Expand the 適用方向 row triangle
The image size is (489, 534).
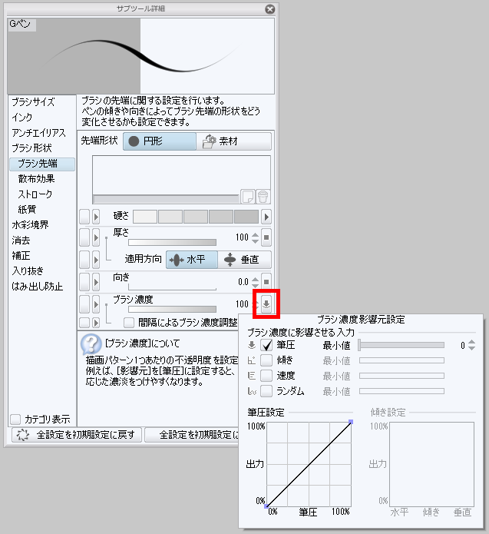point(96,260)
